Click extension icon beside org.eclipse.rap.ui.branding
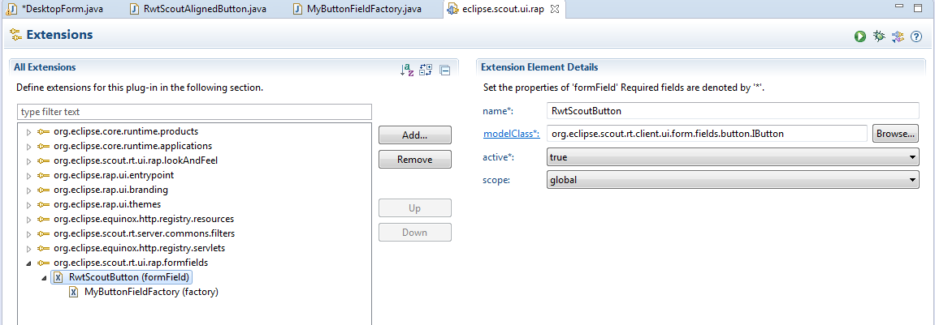Image resolution: width=935 pixels, height=325 pixels. (43, 190)
